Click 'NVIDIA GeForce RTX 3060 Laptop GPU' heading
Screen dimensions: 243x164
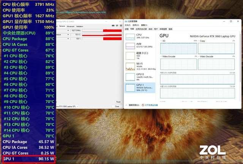[213, 36]
